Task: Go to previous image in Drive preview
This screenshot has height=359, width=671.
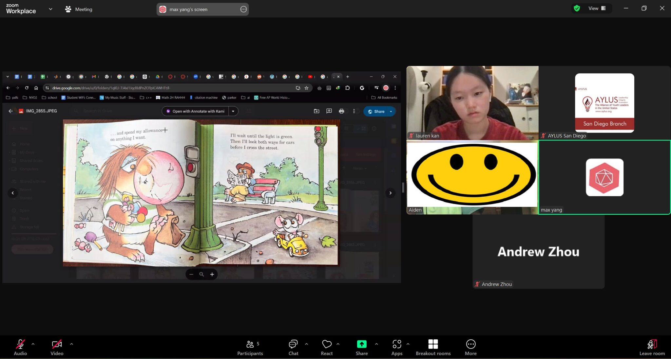Action: (13, 193)
